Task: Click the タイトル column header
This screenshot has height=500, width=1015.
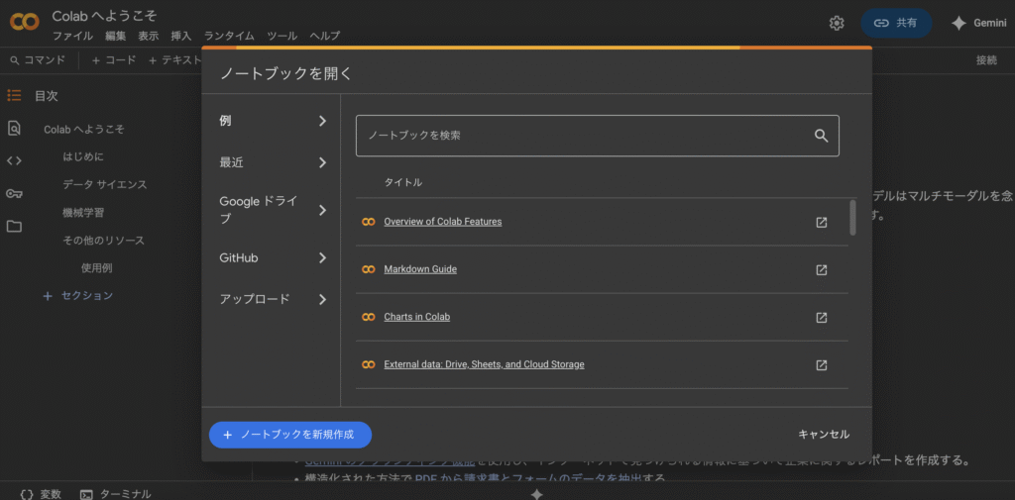Action: (403, 183)
